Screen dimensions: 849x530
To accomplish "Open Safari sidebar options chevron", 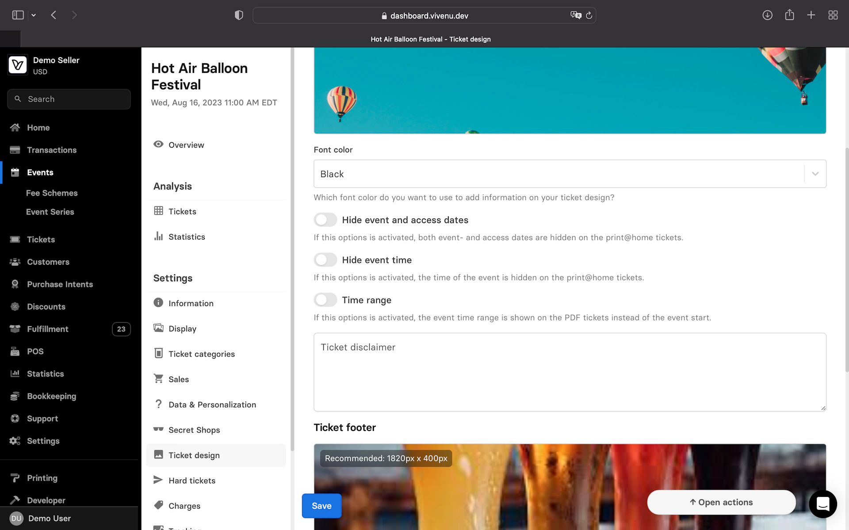I will (34, 15).
